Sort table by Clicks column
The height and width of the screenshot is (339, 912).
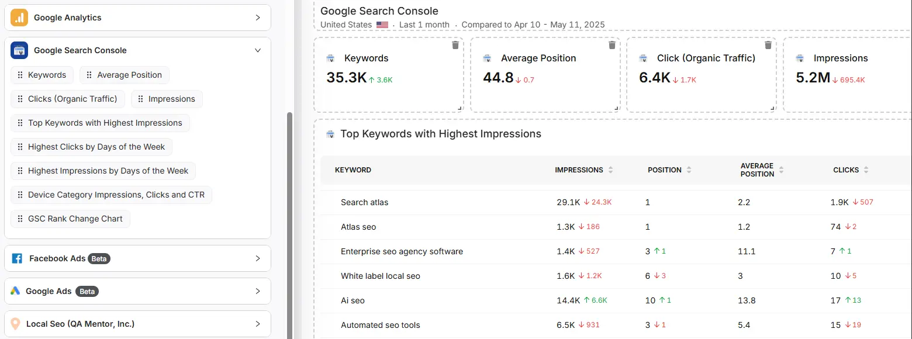(866, 170)
